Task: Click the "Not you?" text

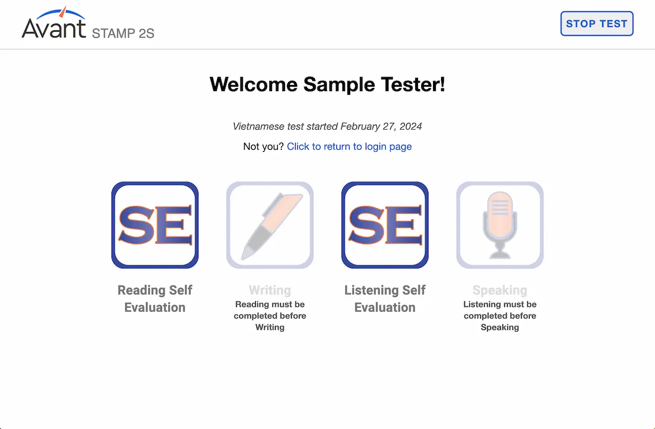Action: (x=263, y=146)
